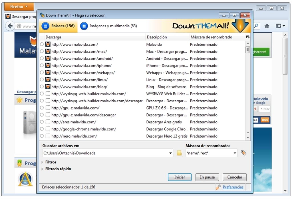292x199 pixels.
Task: Click the Firefox page scrollbar thumb
Action: (x=285, y=56)
